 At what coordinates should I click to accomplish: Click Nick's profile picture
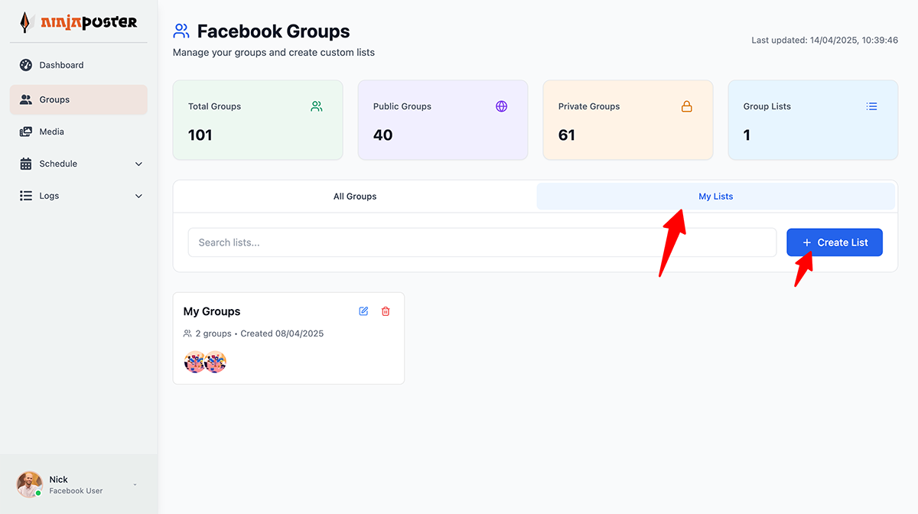pos(30,484)
